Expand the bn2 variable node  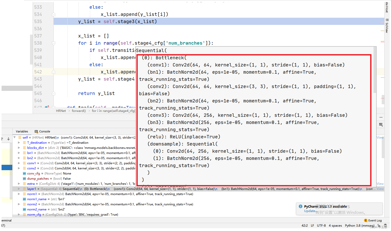coord(19,158)
